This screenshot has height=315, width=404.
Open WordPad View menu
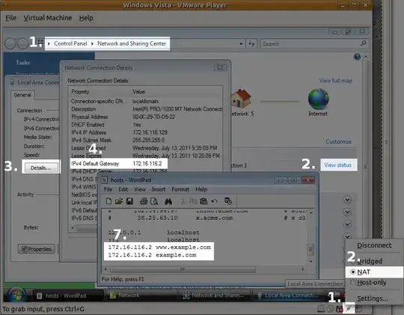click(x=140, y=189)
